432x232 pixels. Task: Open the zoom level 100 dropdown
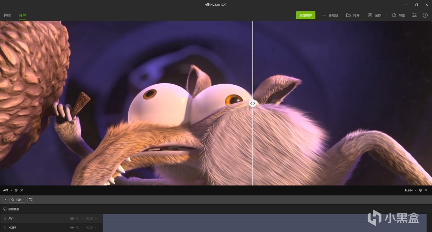tap(18, 200)
